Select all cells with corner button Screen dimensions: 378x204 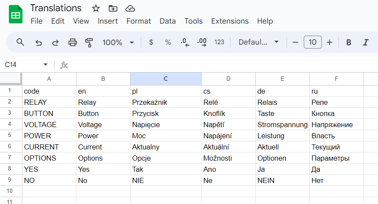[x=11, y=79]
